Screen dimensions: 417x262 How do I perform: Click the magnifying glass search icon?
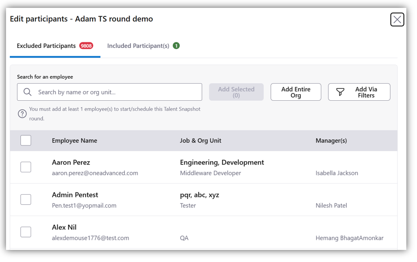tap(27, 92)
